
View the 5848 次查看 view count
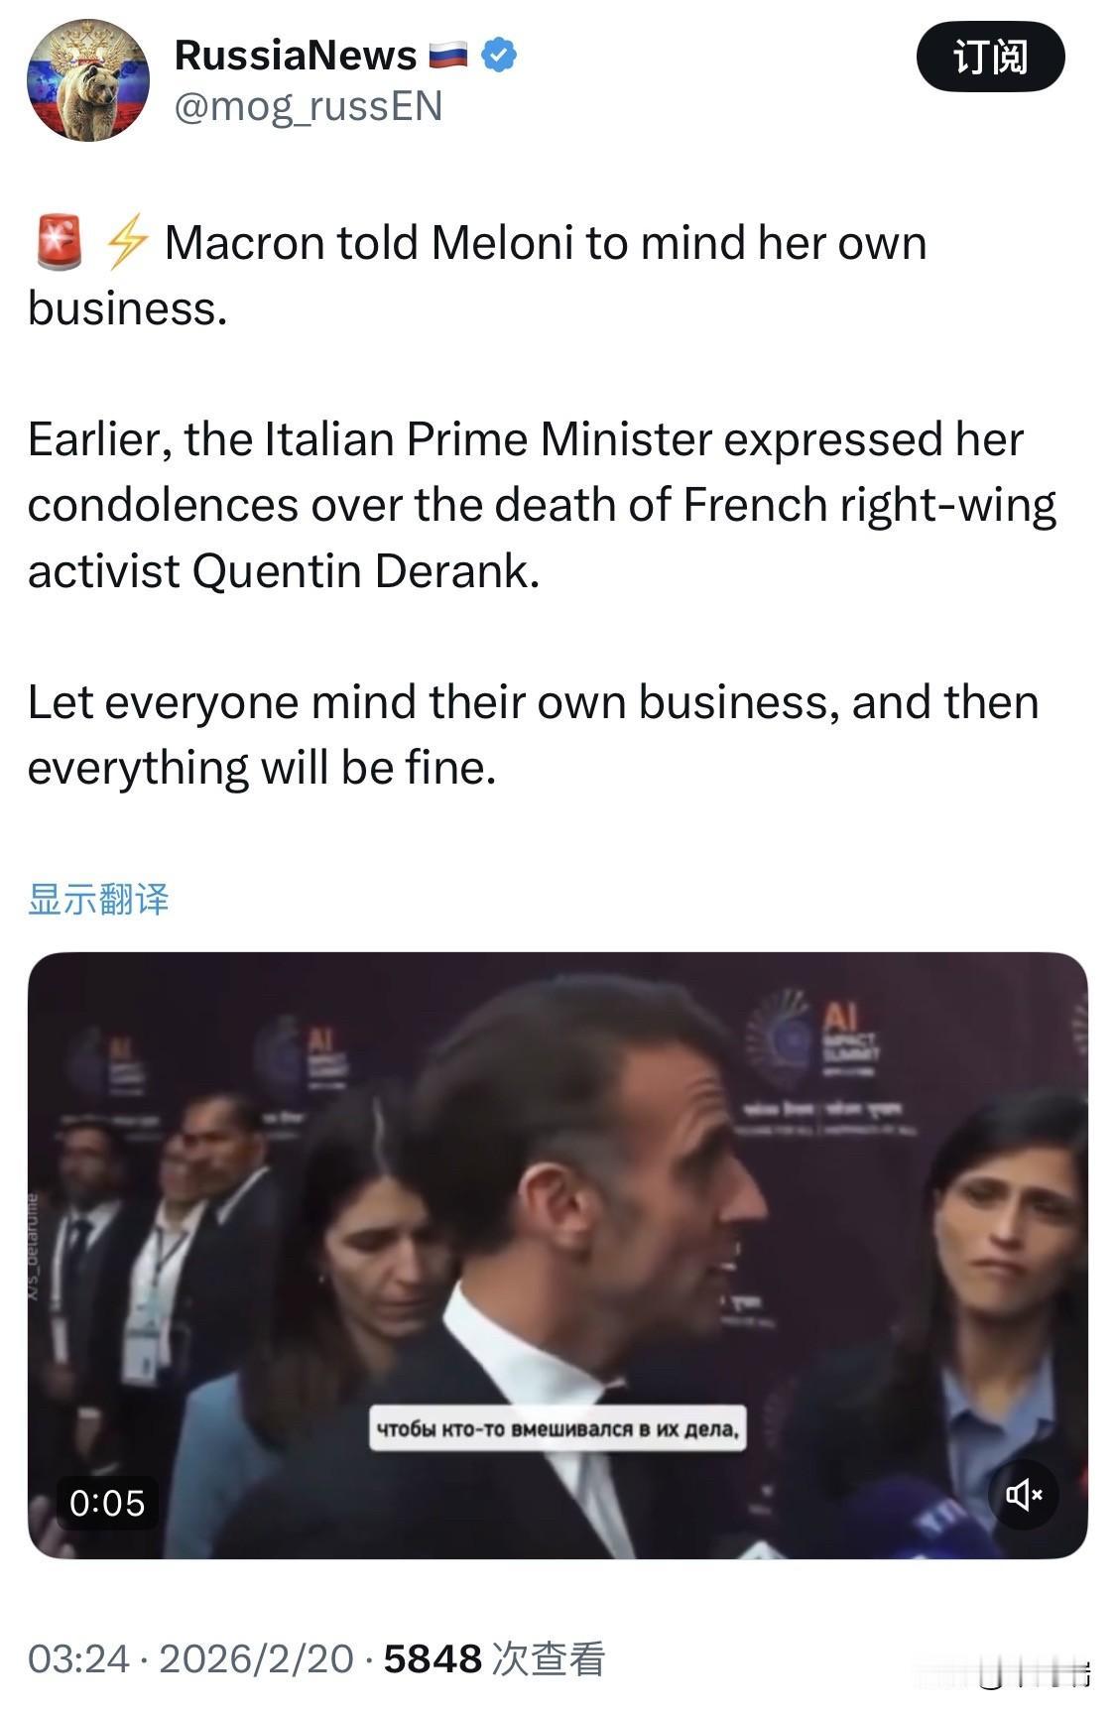tap(493, 1658)
